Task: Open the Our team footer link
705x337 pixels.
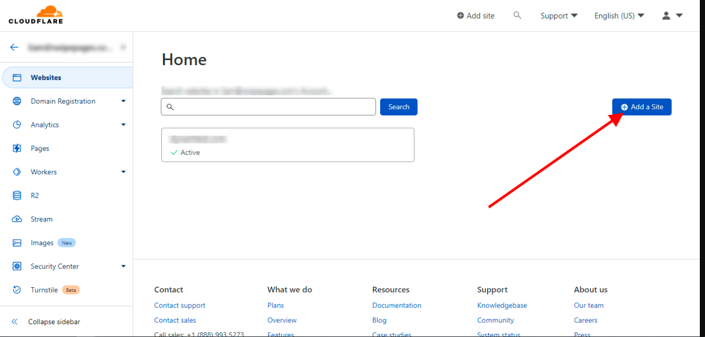Action: pos(589,305)
